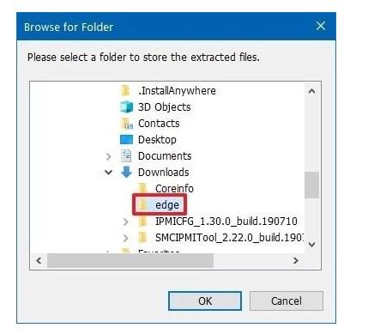Screen dimensions: 368x334
Task: Expand the IPMICFG_1.30.0 folder node
Action: pos(125,222)
